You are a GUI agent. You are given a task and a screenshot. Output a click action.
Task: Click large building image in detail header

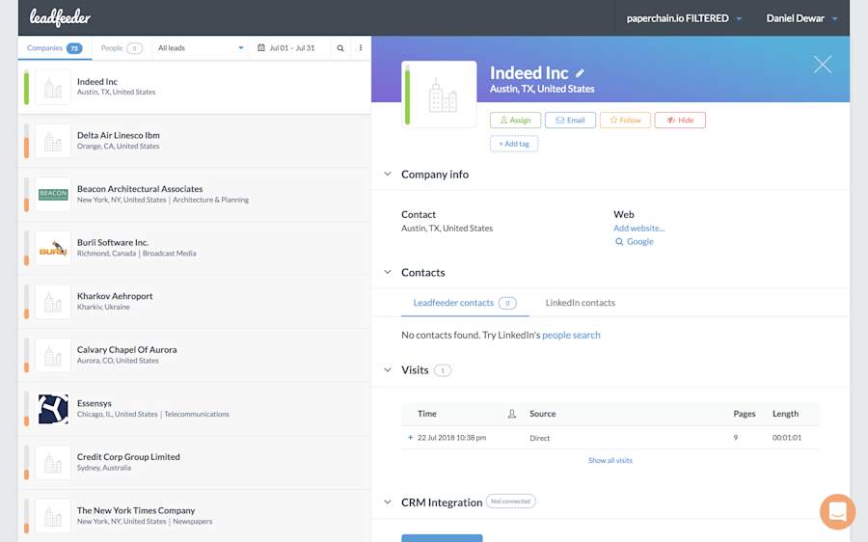click(443, 95)
